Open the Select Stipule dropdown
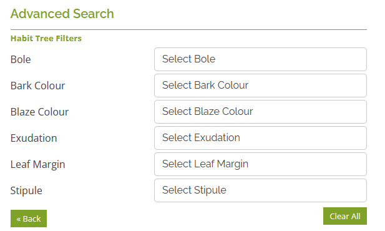 click(x=260, y=190)
